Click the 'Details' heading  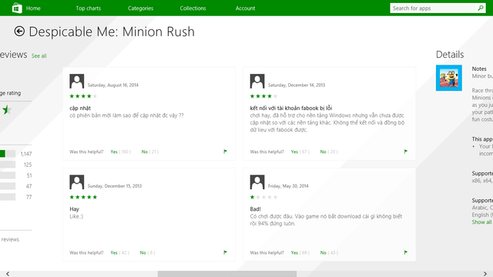coord(450,55)
